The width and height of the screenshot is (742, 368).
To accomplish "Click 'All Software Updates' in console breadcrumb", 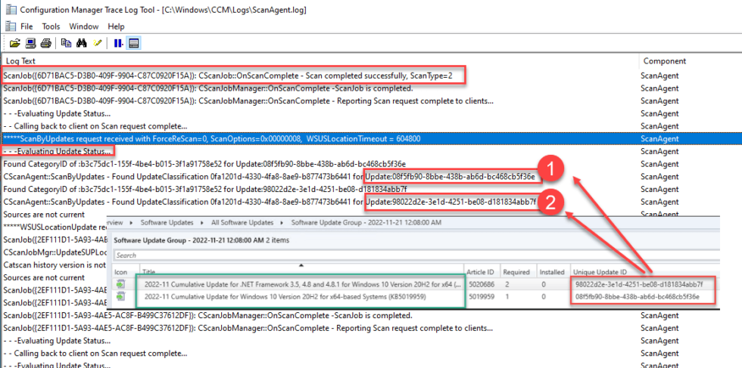I will click(242, 222).
